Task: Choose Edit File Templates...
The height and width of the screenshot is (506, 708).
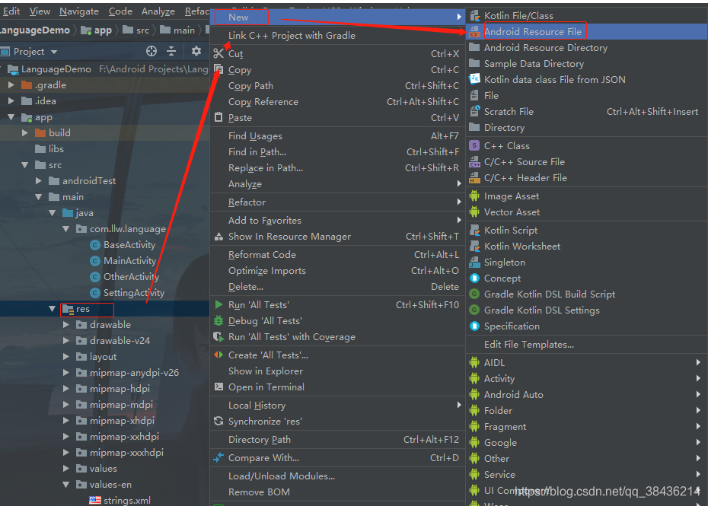Action: 586,345
